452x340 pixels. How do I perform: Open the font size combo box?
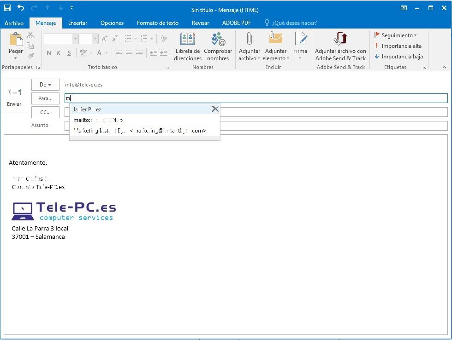click(x=89, y=39)
